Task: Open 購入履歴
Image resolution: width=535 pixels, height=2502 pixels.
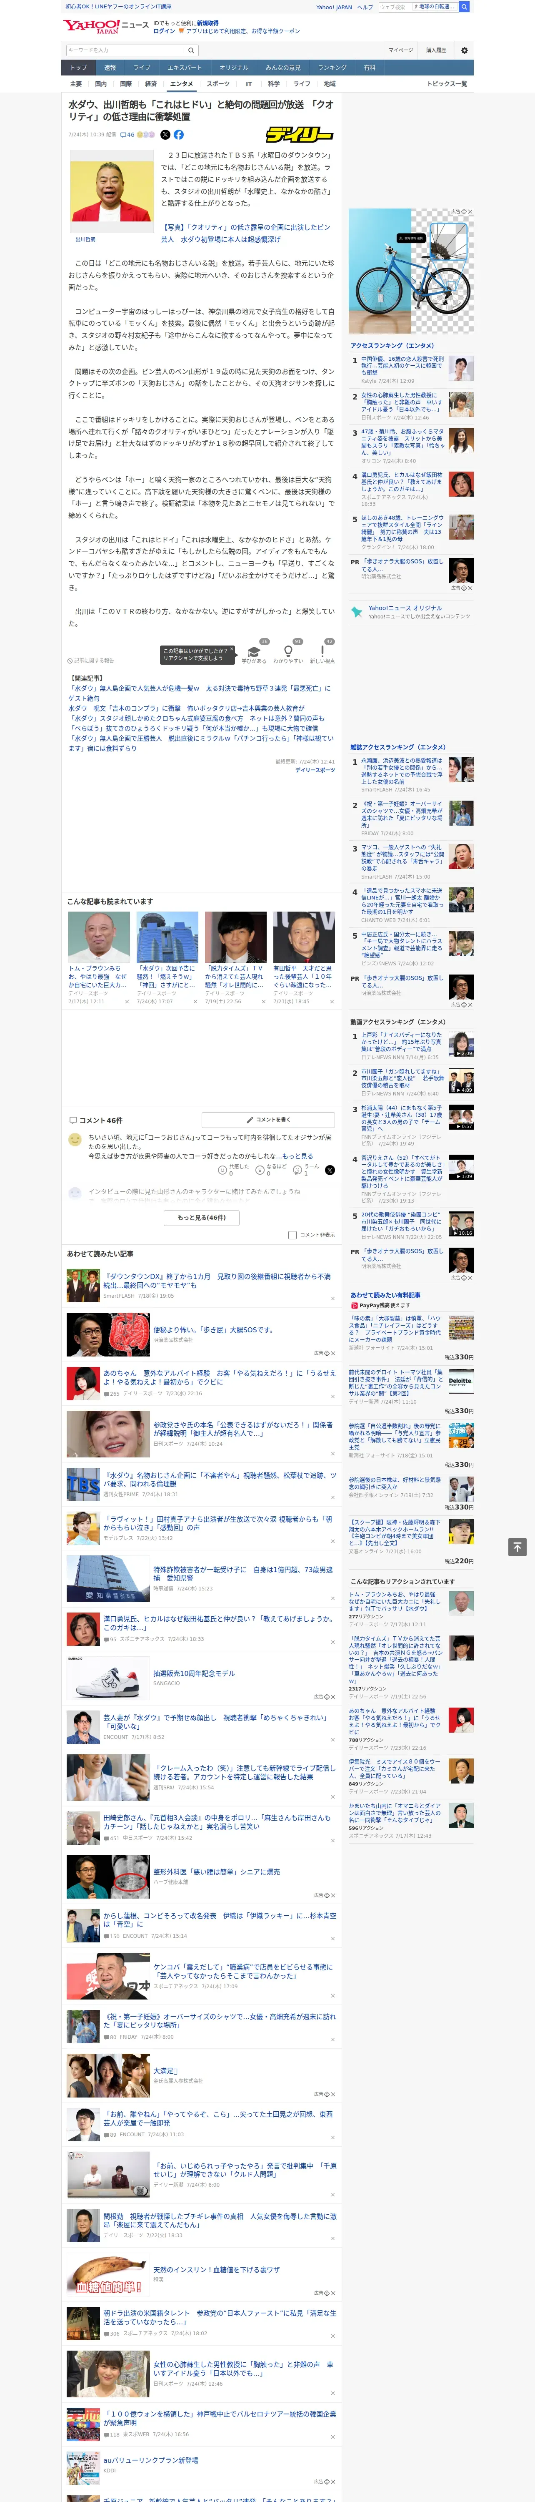Action: click(436, 50)
